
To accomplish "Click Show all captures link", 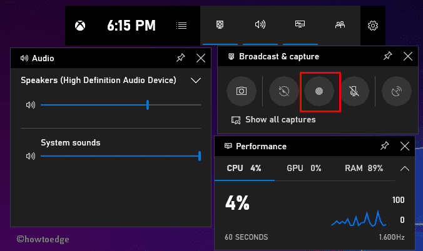I will (280, 119).
